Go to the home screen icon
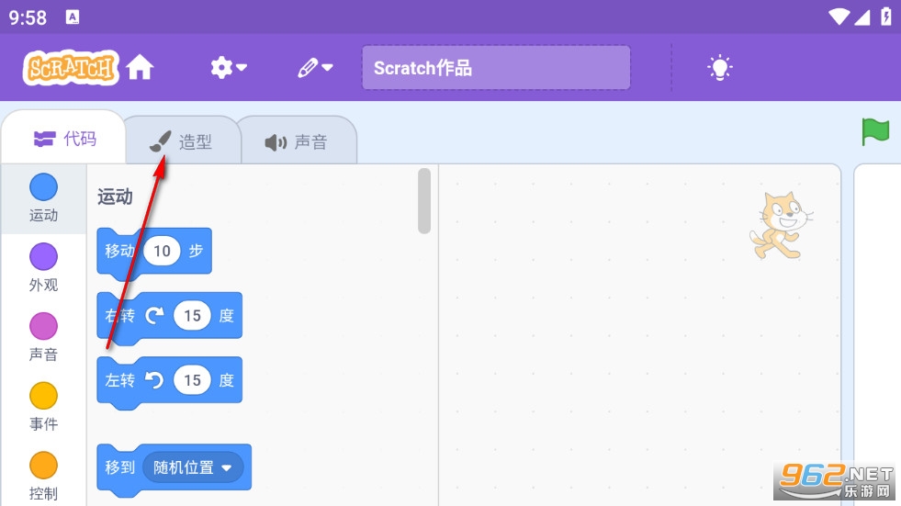901x506 pixels. click(140, 68)
